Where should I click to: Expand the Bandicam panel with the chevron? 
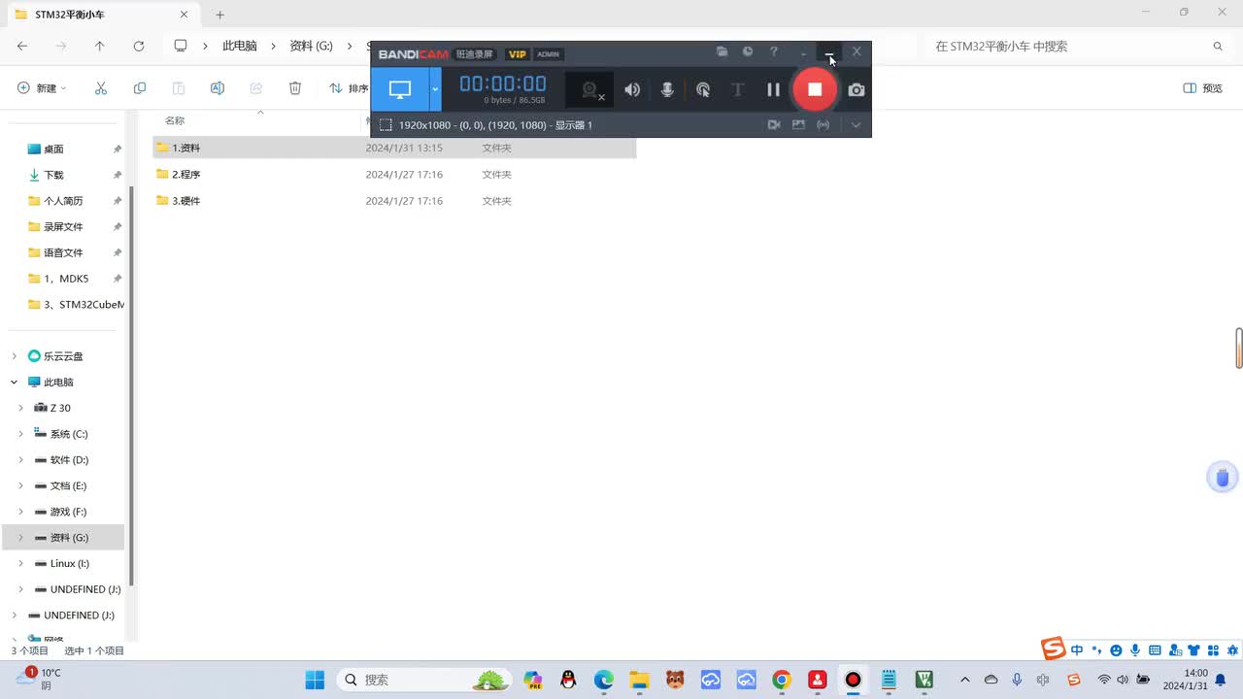coord(856,125)
